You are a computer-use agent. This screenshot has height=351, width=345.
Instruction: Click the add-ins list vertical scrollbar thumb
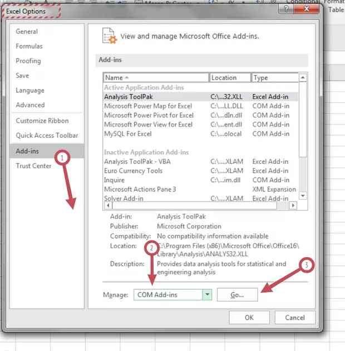pos(303,119)
